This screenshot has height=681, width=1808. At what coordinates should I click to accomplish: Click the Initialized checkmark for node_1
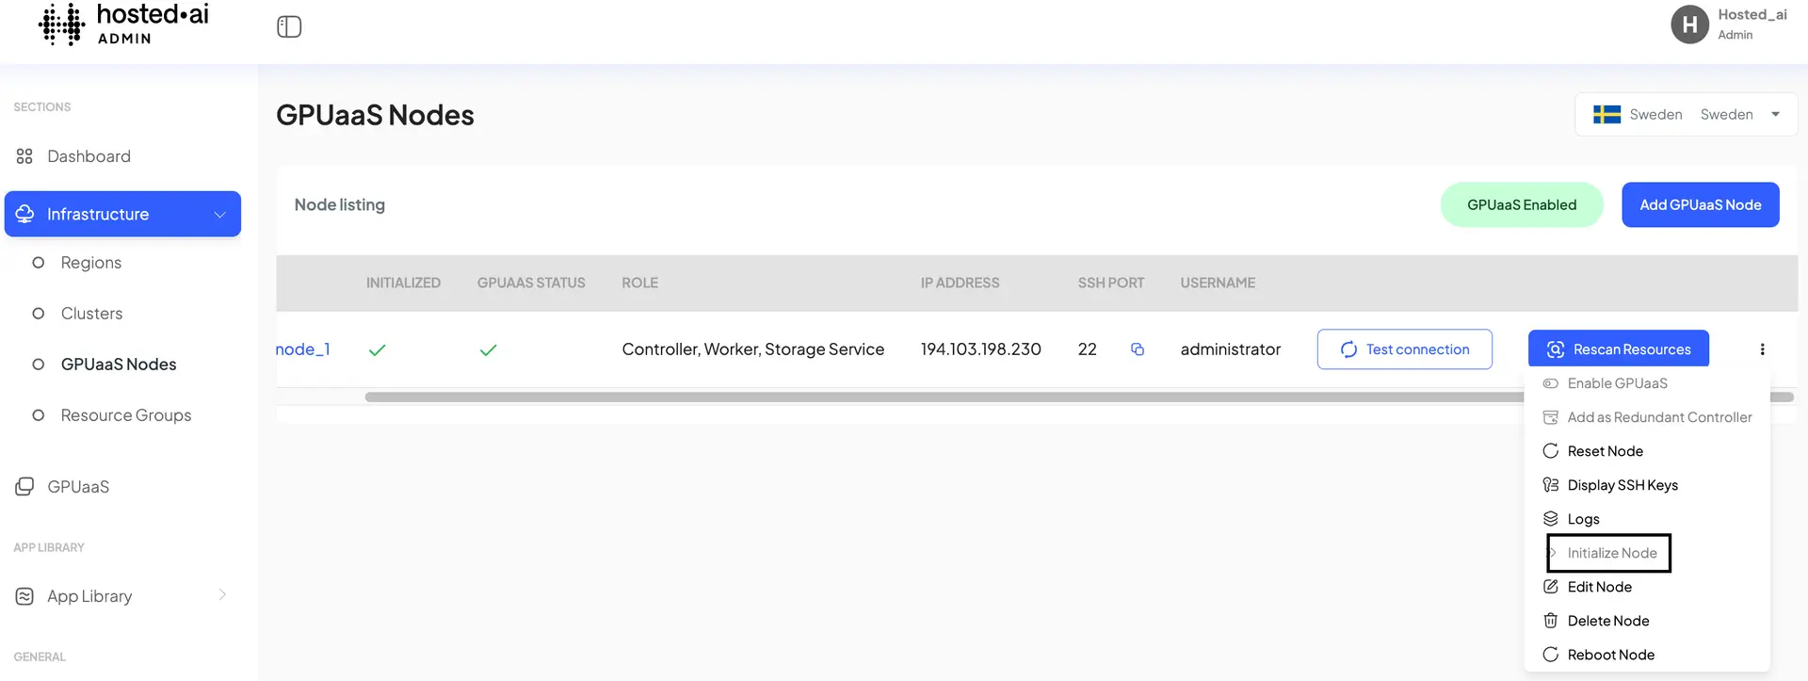pos(378,350)
